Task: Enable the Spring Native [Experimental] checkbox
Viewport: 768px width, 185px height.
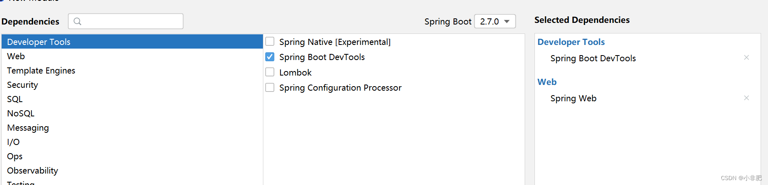Action: [270, 42]
